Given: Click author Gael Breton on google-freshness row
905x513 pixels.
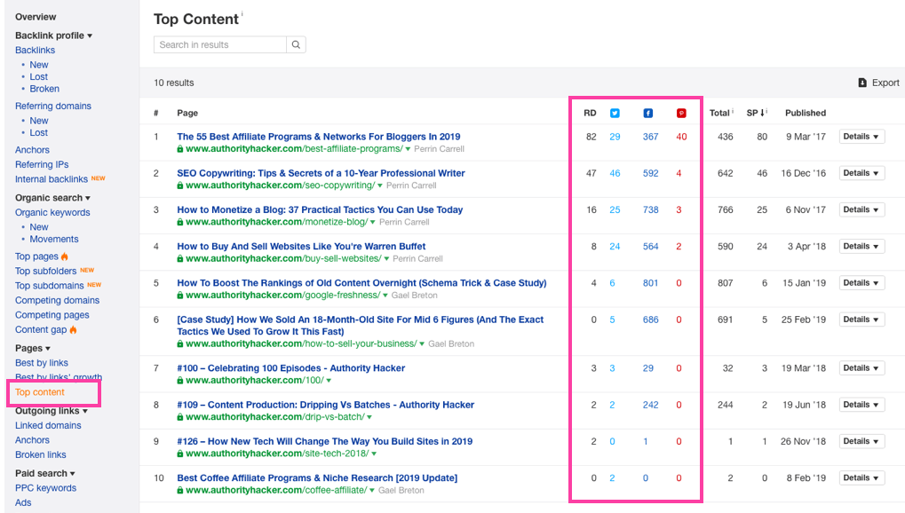Looking at the screenshot, I should [415, 296].
